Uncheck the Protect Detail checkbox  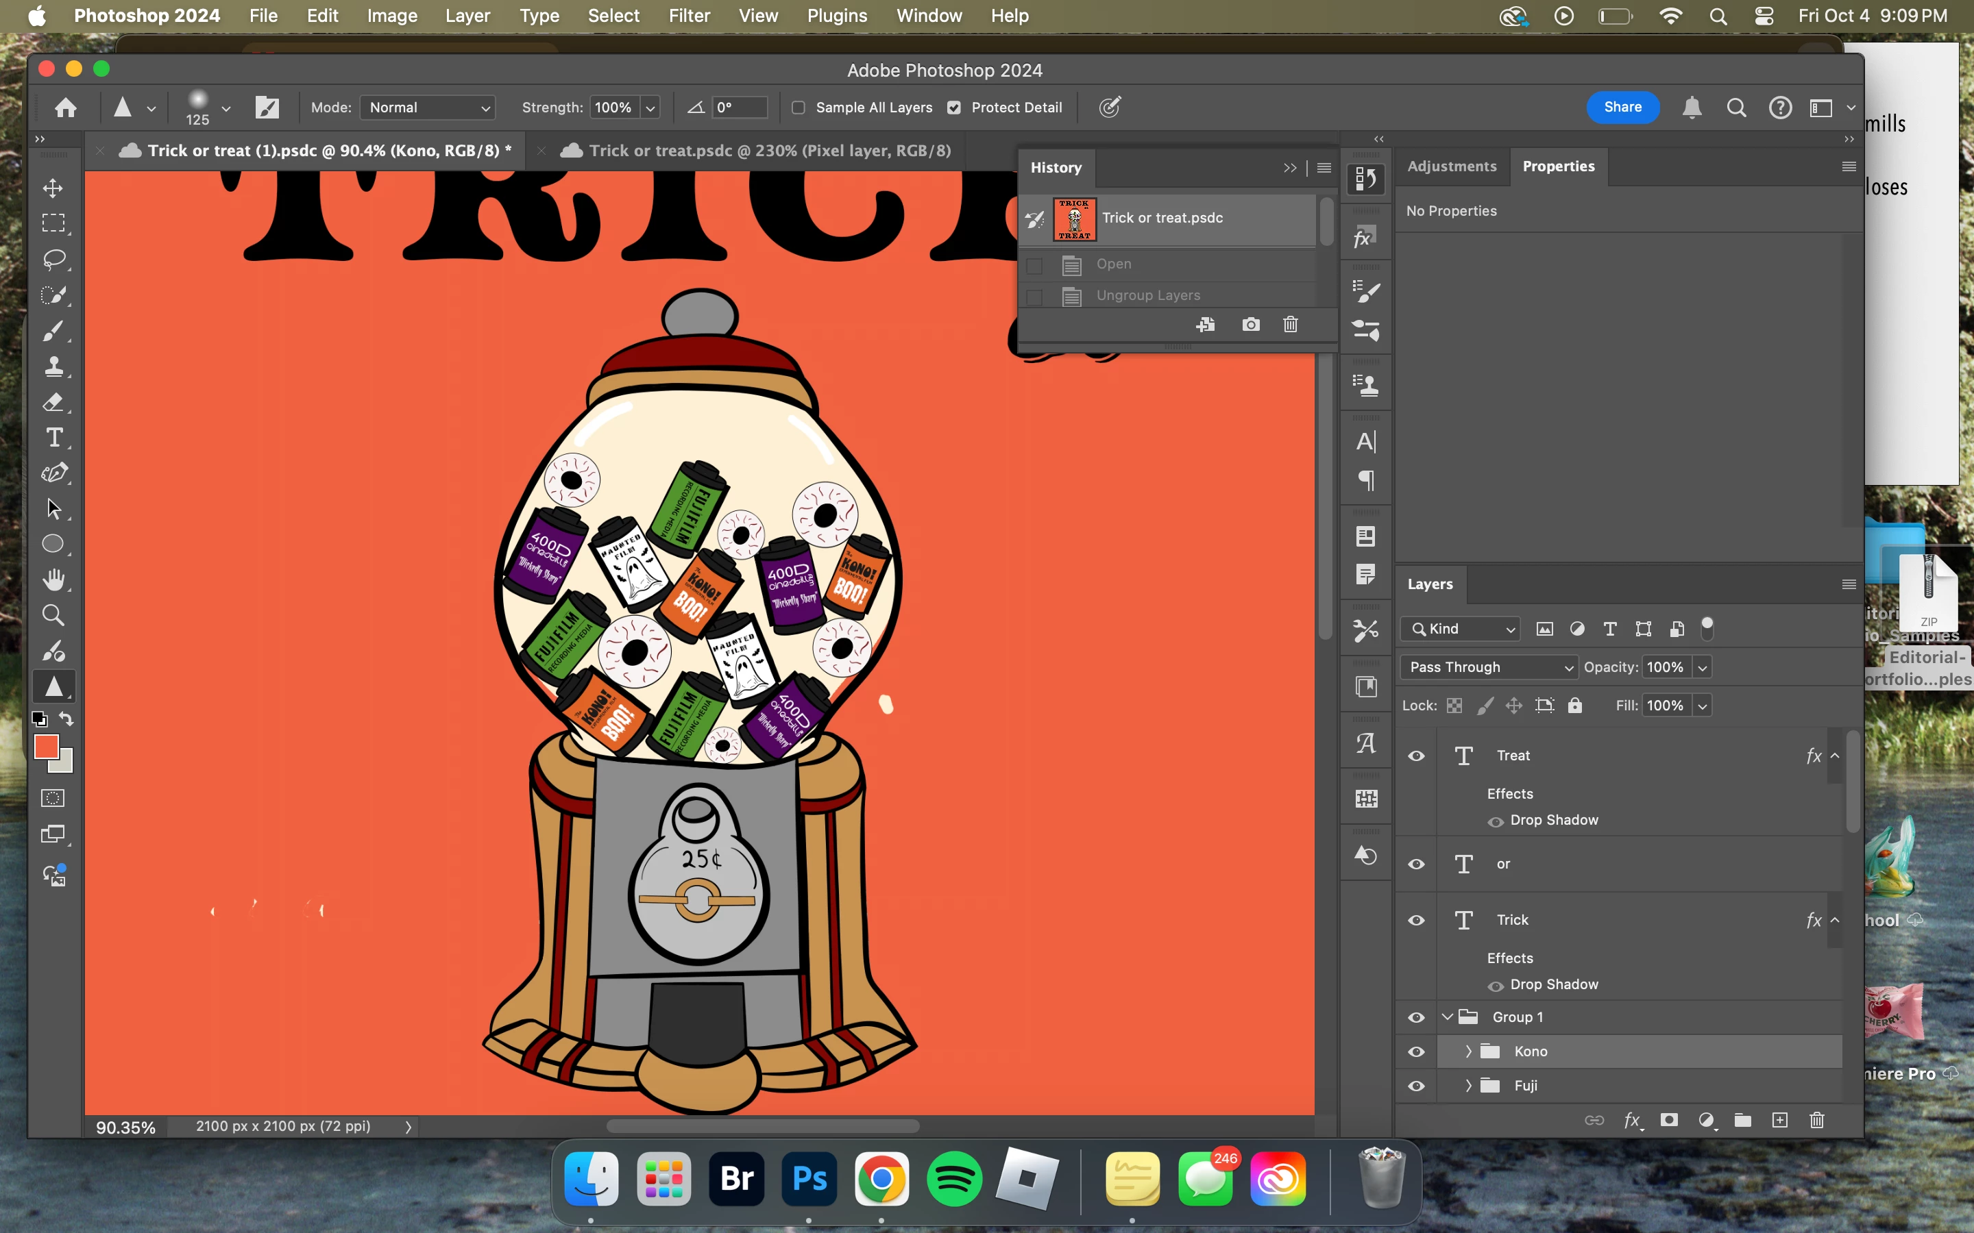click(x=953, y=108)
